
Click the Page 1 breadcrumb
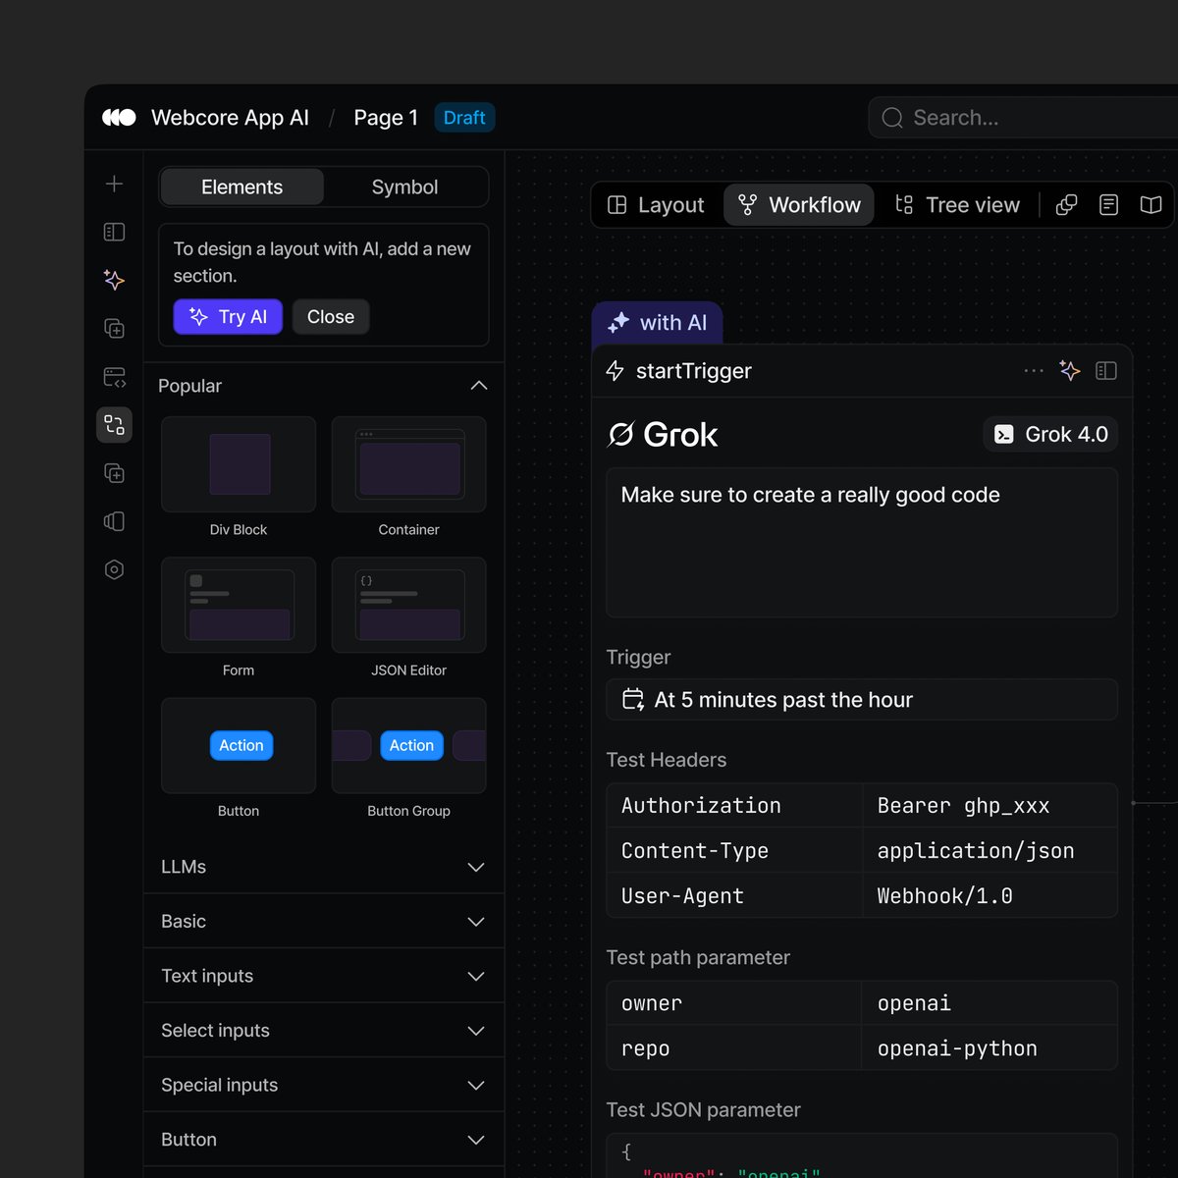pos(386,118)
